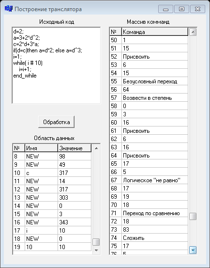Click inside the Исходный код text area
The width and height of the screenshot is (210, 268).
tap(56, 65)
